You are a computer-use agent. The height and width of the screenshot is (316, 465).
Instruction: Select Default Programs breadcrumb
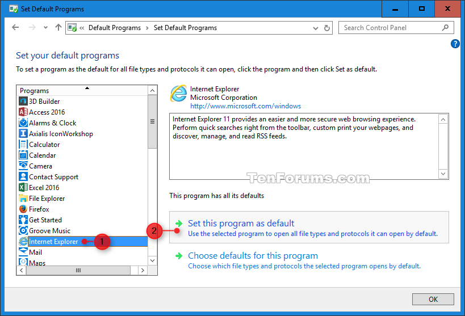click(x=115, y=28)
